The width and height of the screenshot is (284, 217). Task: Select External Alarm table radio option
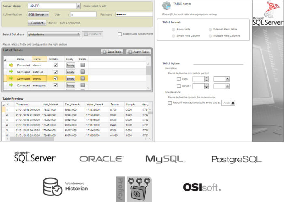[x=210, y=29]
